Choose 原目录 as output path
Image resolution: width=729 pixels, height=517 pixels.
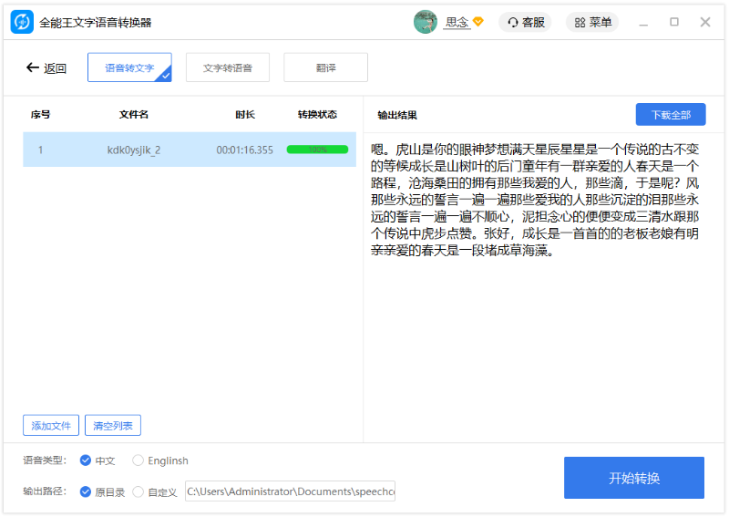pyautogui.click(x=86, y=491)
